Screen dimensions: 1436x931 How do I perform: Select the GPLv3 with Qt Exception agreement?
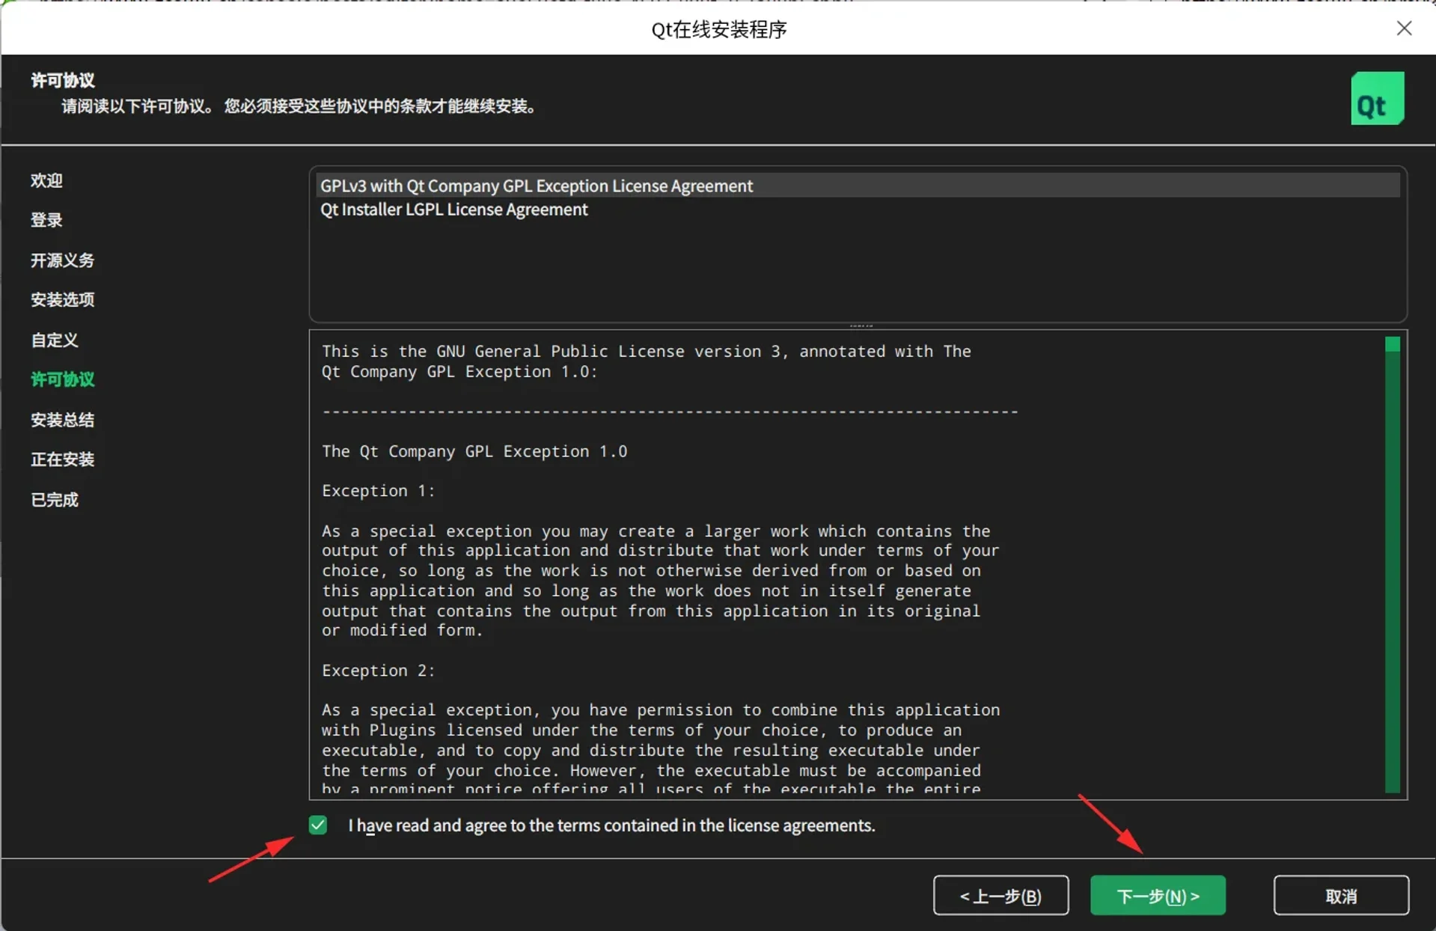(536, 186)
